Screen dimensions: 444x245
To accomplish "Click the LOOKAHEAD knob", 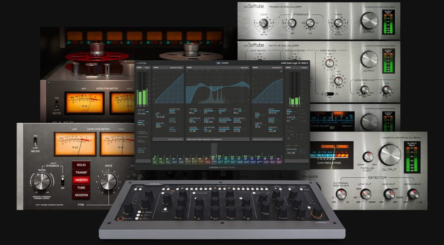I will (413, 194).
